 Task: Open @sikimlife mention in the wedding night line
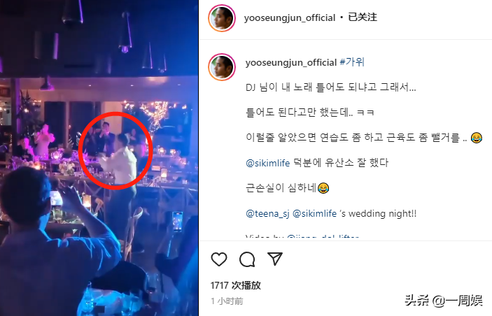314,214
